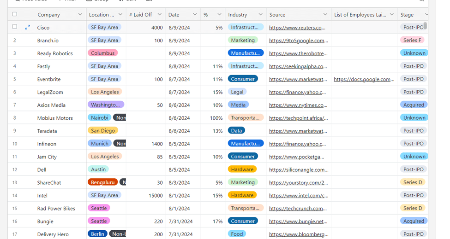Screen dimensions: 450x239
Task: Open the 9to5google.com source link
Action: tap(299, 41)
